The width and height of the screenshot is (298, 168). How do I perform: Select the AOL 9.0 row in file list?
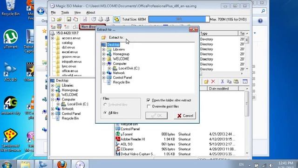(176, 144)
